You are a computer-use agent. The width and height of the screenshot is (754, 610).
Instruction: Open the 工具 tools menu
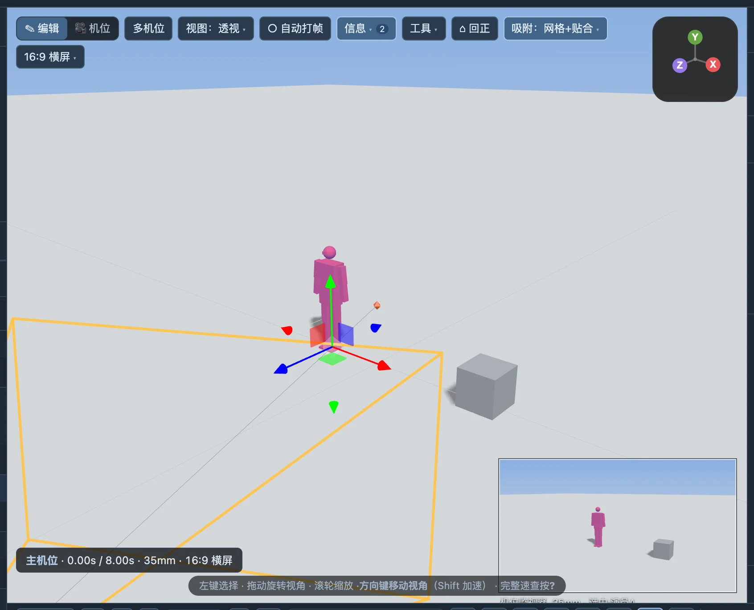[424, 28]
